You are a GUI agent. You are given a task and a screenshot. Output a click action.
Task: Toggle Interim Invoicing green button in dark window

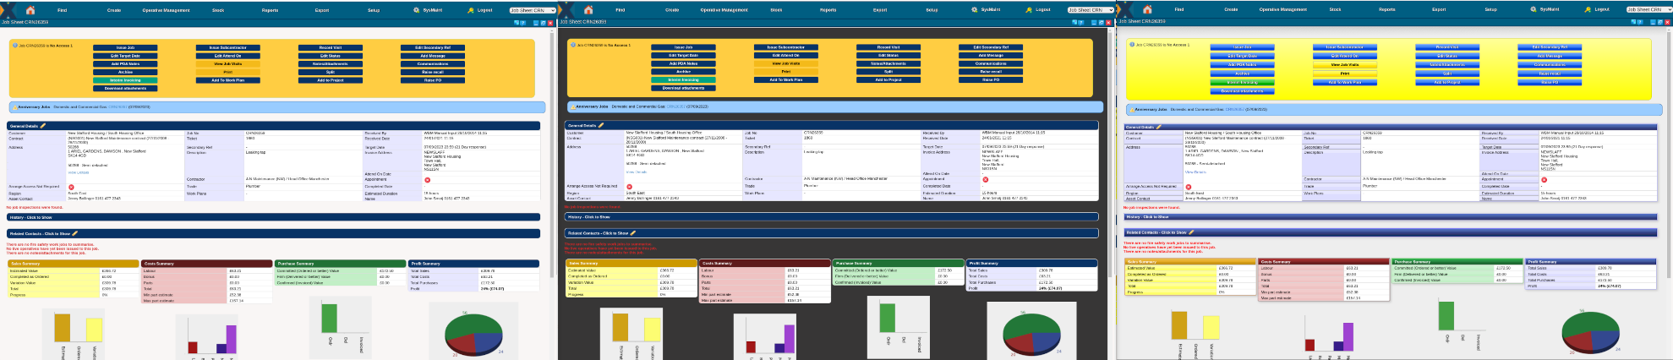point(683,79)
